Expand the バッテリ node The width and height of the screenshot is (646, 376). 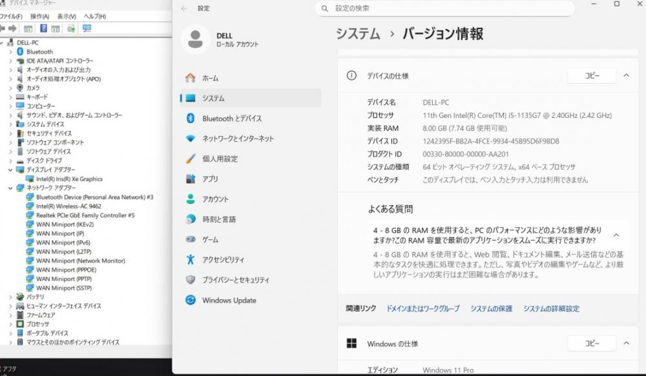tap(10, 297)
